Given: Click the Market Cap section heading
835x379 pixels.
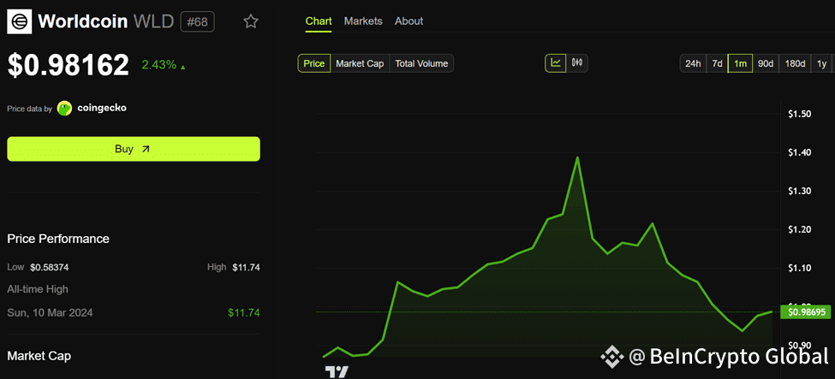Looking at the screenshot, I should [x=39, y=356].
